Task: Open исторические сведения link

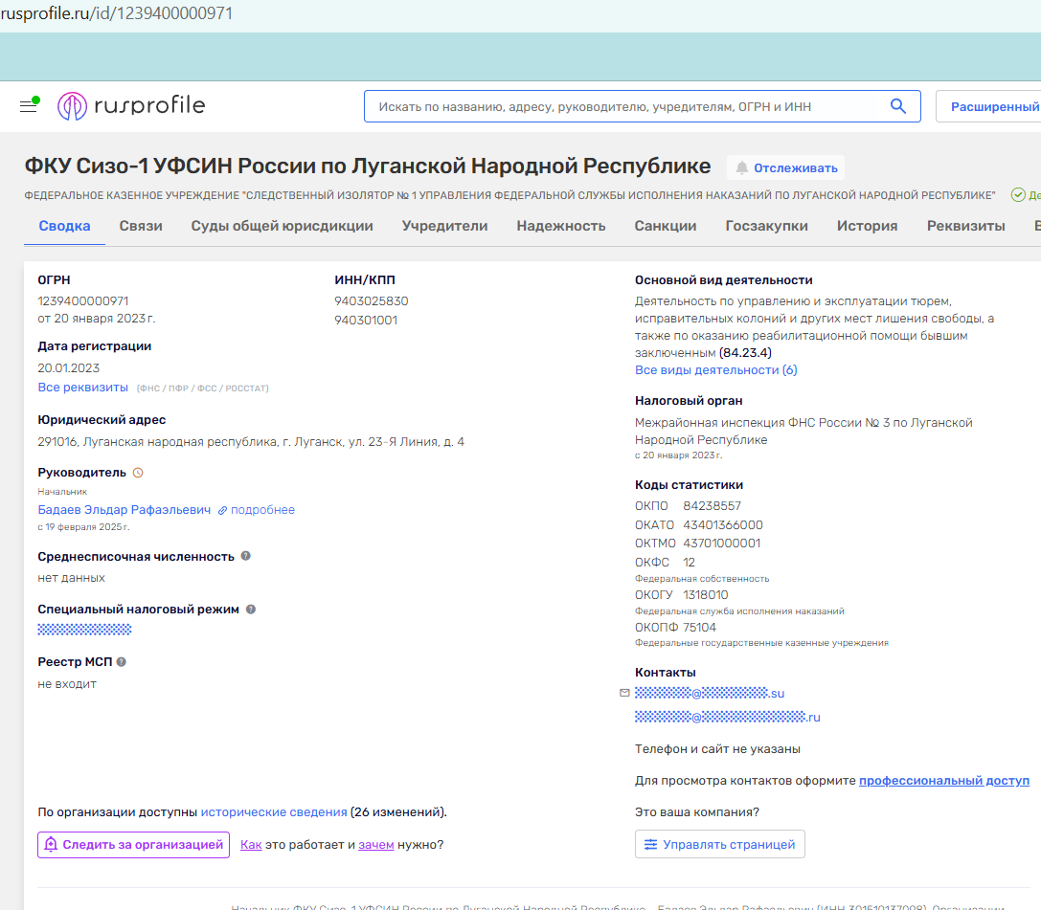Action: click(x=274, y=811)
